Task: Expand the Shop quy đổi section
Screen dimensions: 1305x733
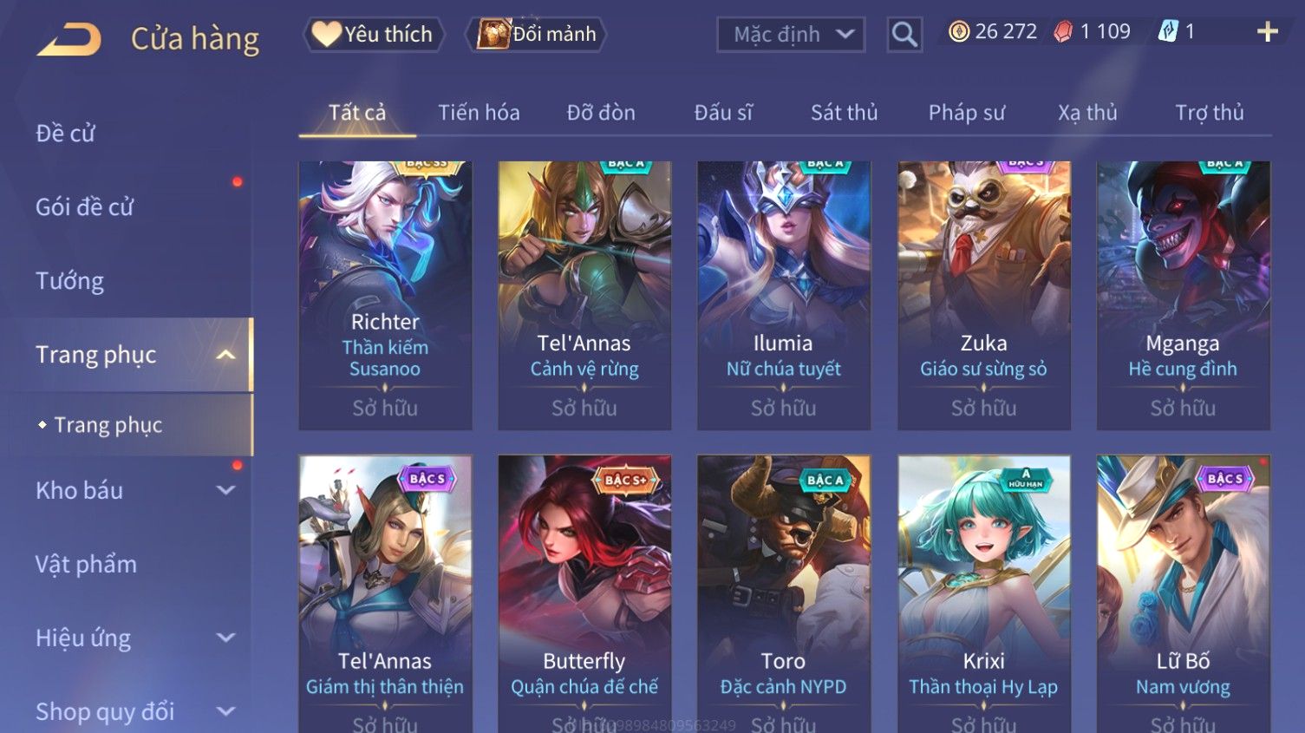Action: coord(225,711)
